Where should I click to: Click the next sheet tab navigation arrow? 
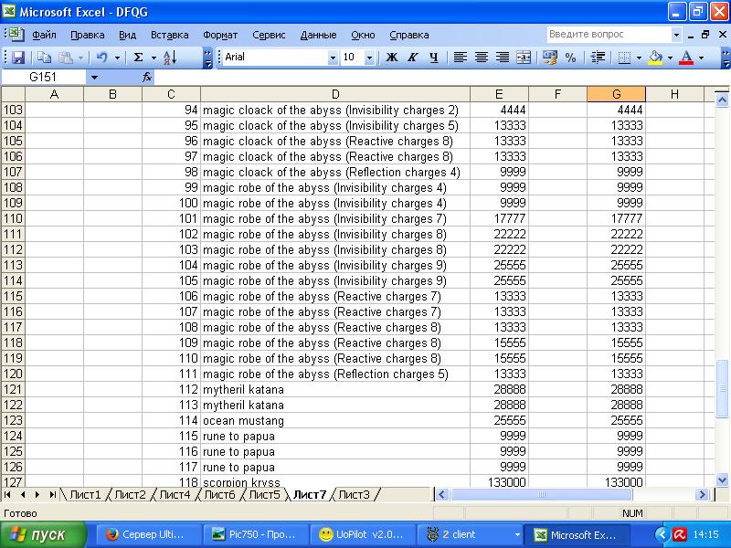point(37,494)
